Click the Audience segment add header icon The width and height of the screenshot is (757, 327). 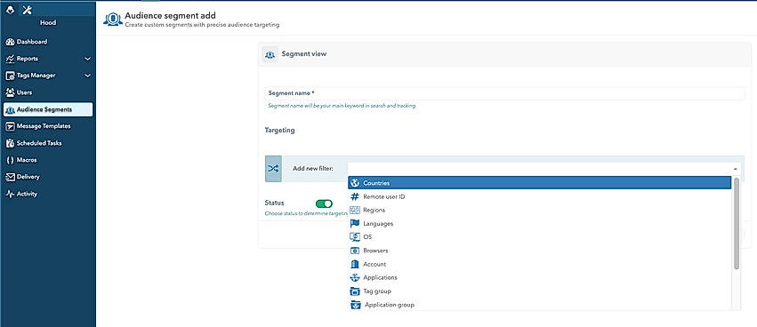[x=112, y=20]
